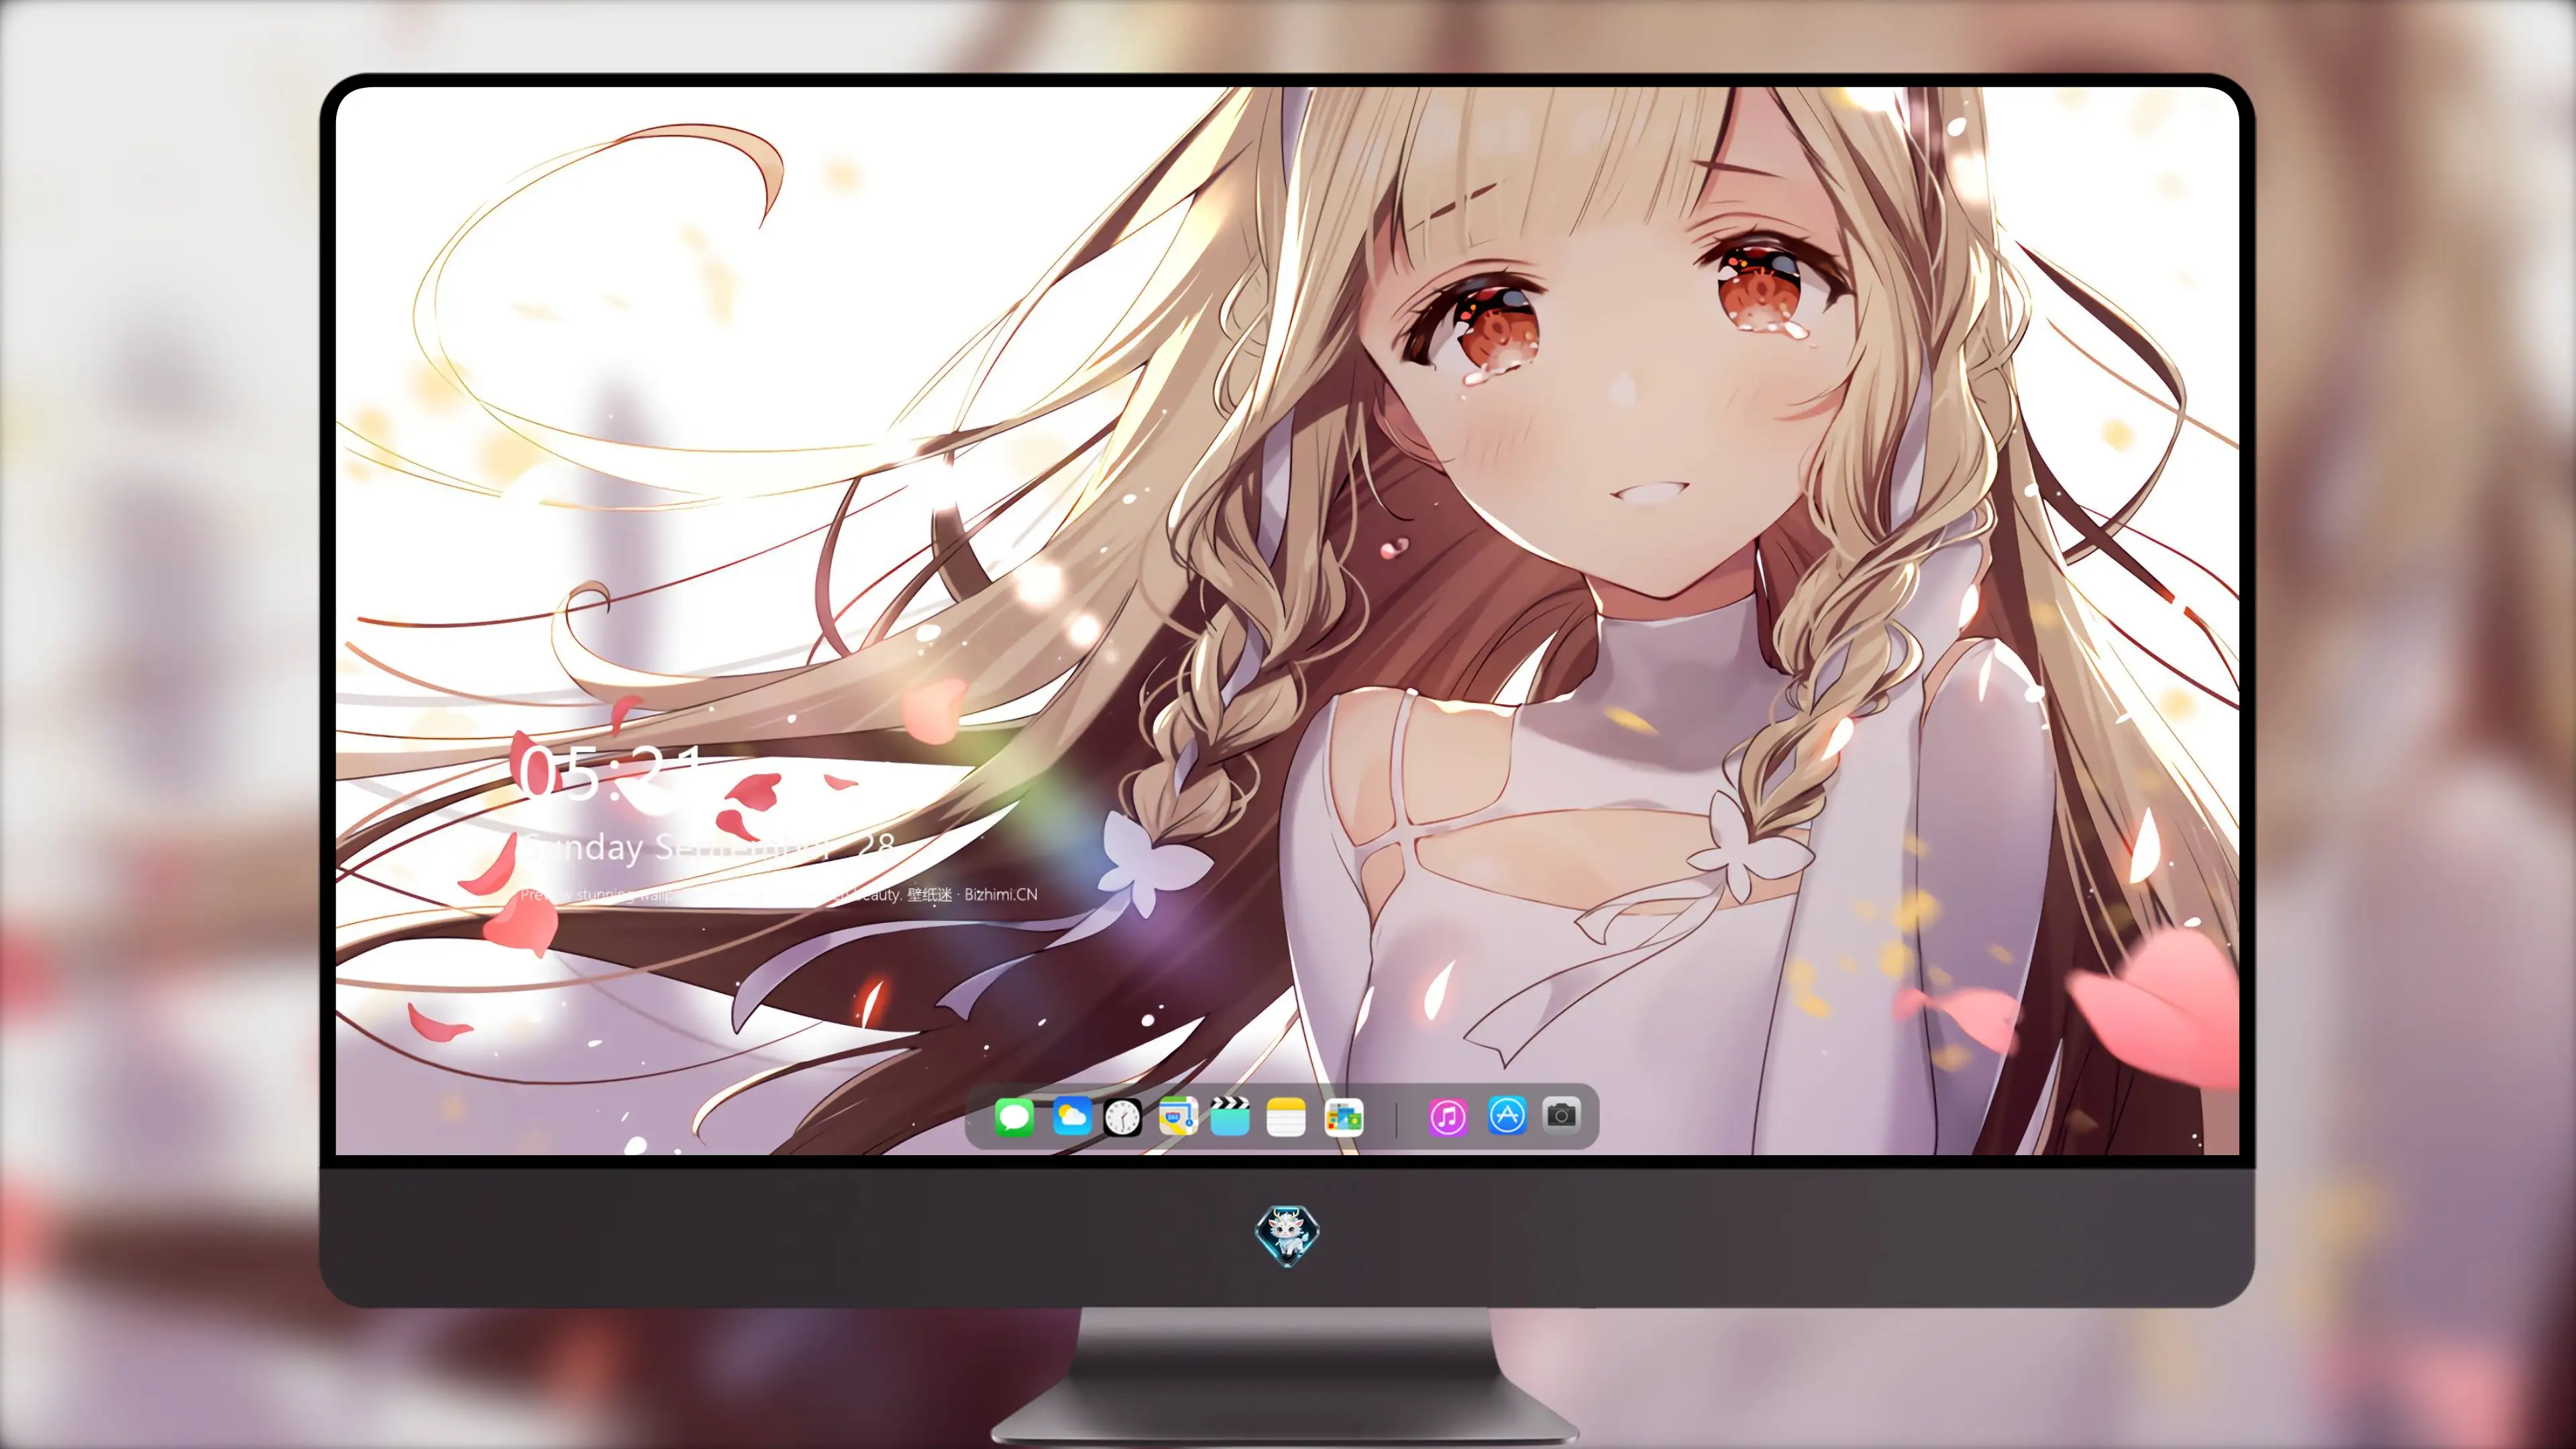Launch the pink iTunes Store music icon
The image size is (2576, 1449).
pos(1448,1117)
